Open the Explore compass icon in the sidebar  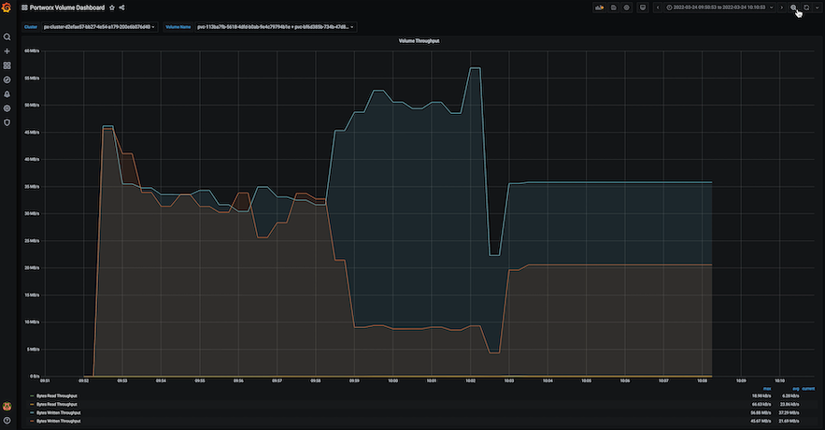pos(7,80)
